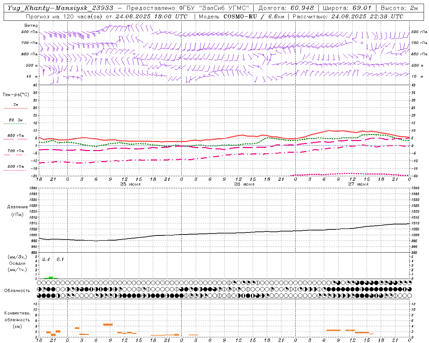Select the Модель COSMO-RU / 6.6км text
This screenshot has height=343, width=429.
pyautogui.click(x=241, y=16)
